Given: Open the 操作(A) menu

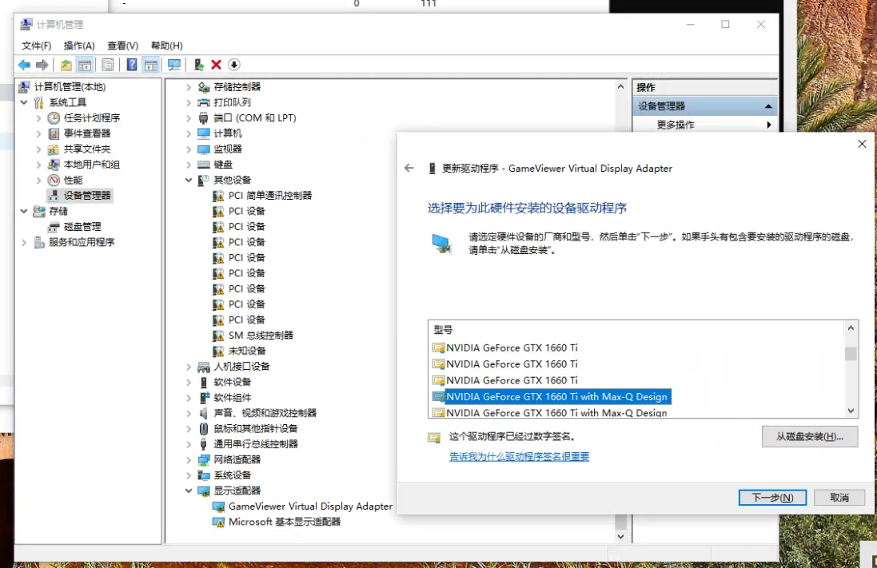Looking at the screenshot, I should [78, 46].
